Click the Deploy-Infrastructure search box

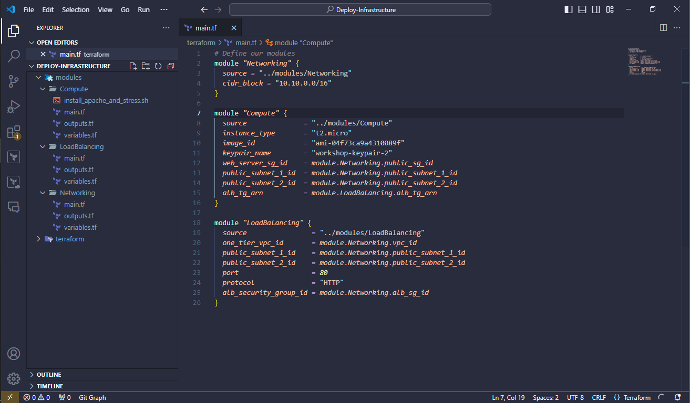[360, 9]
